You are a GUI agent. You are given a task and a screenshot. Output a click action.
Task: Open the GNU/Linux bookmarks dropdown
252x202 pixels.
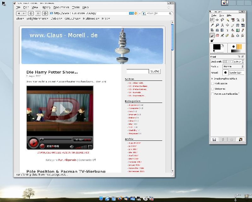tap(72, 19)
